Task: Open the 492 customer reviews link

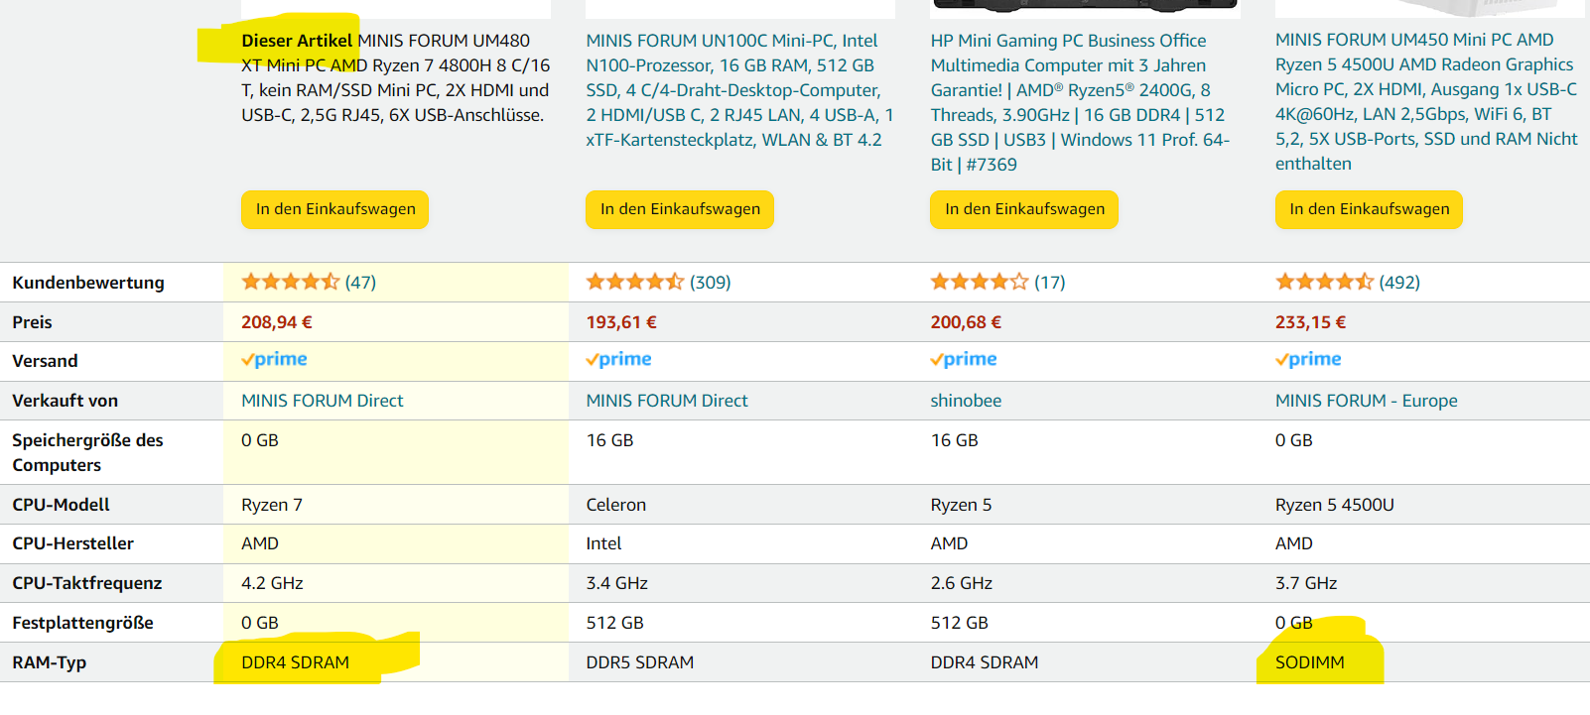Action: pyautogui.click(x=1399, y=283)
